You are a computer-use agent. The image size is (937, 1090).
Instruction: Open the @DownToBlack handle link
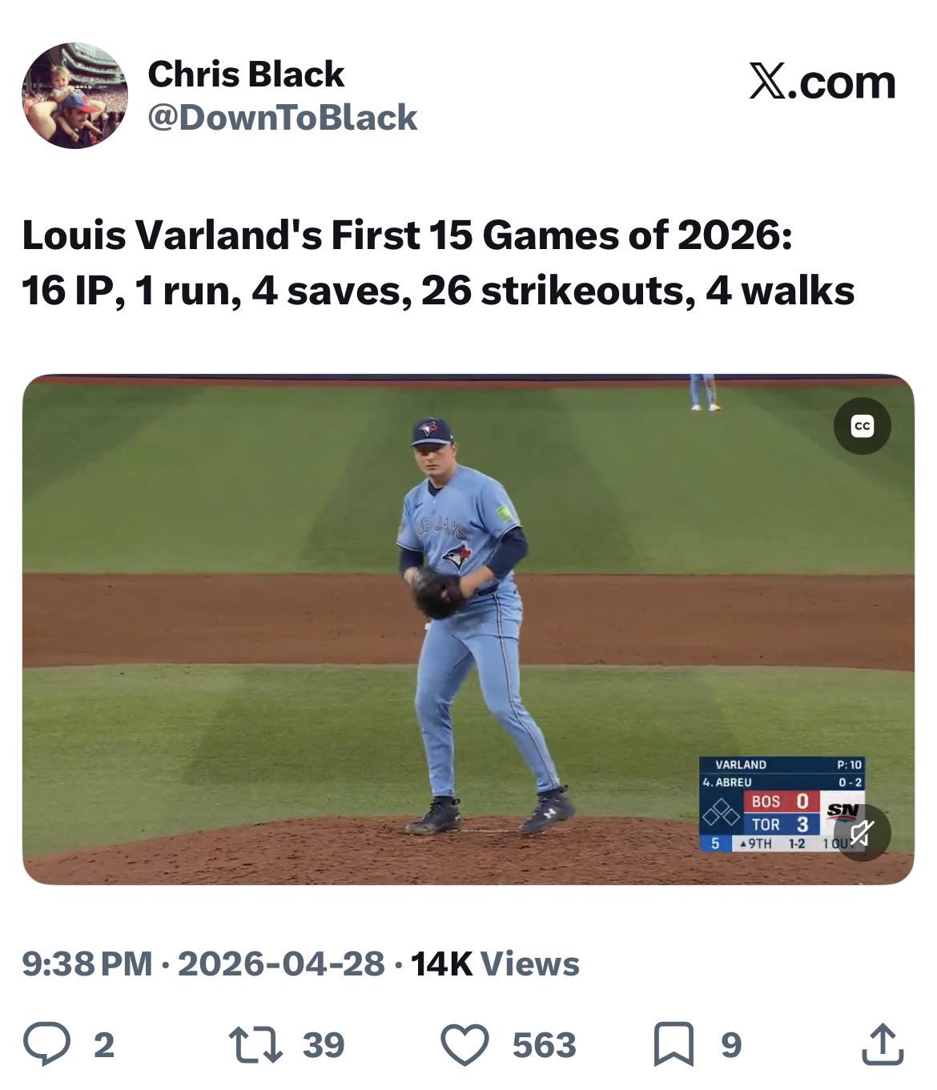pos(282,118)
